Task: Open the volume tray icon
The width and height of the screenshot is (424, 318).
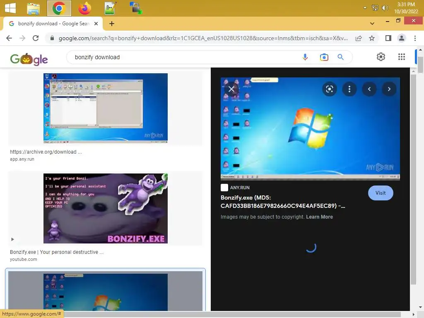Action: pos(385,8)
